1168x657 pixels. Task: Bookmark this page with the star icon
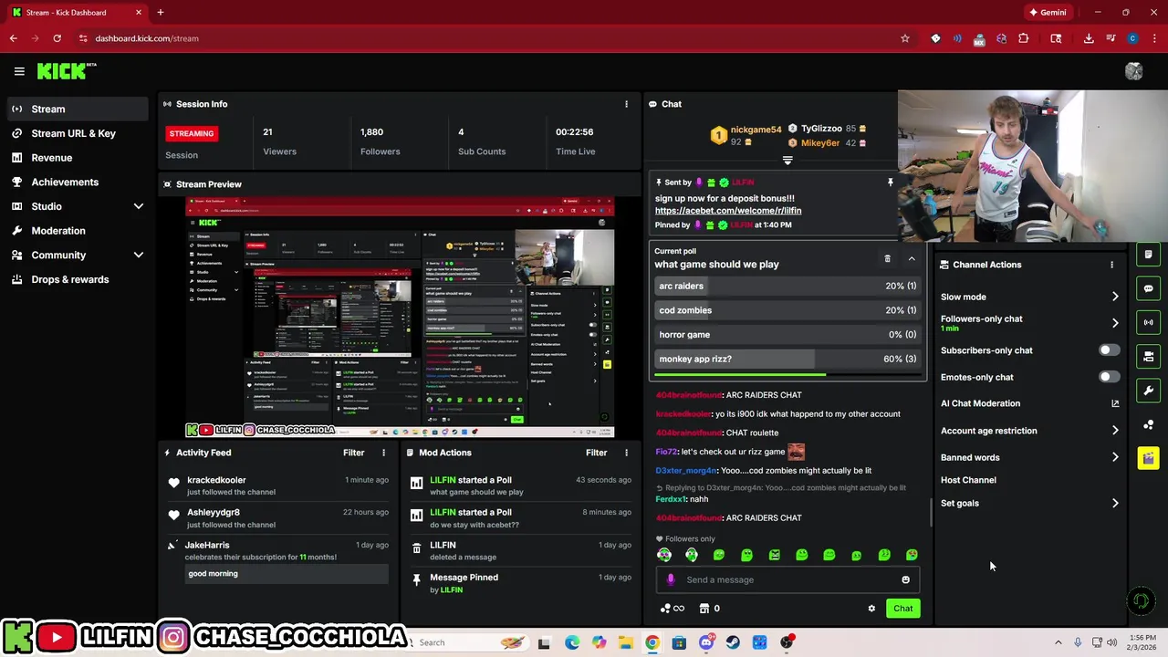[904, 38]
